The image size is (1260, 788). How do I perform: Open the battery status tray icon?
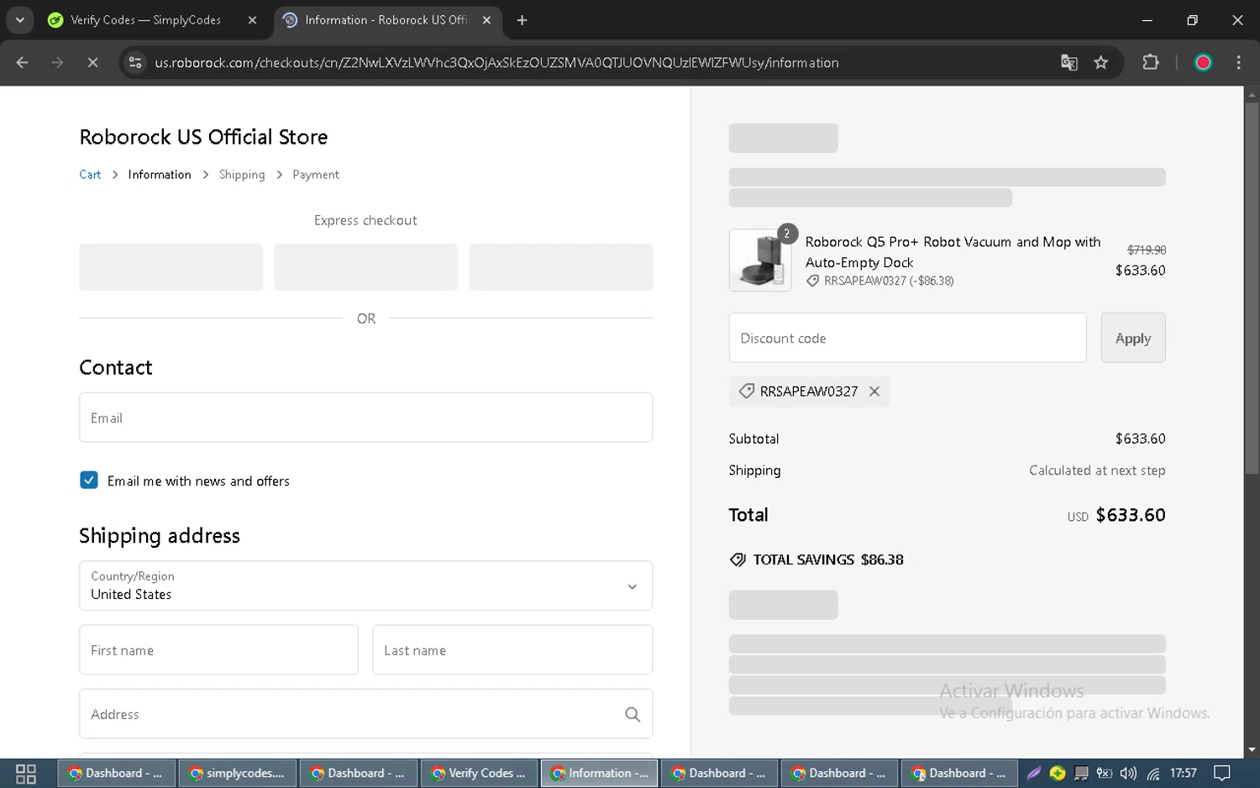pyautogui.click(x=1105, y=774)
